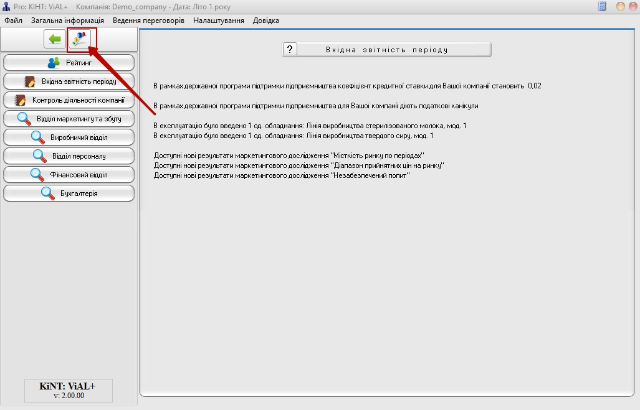Click the KiNT: ViAL+ version box
This screenshot has height=410, width=640.
[68, 390]
